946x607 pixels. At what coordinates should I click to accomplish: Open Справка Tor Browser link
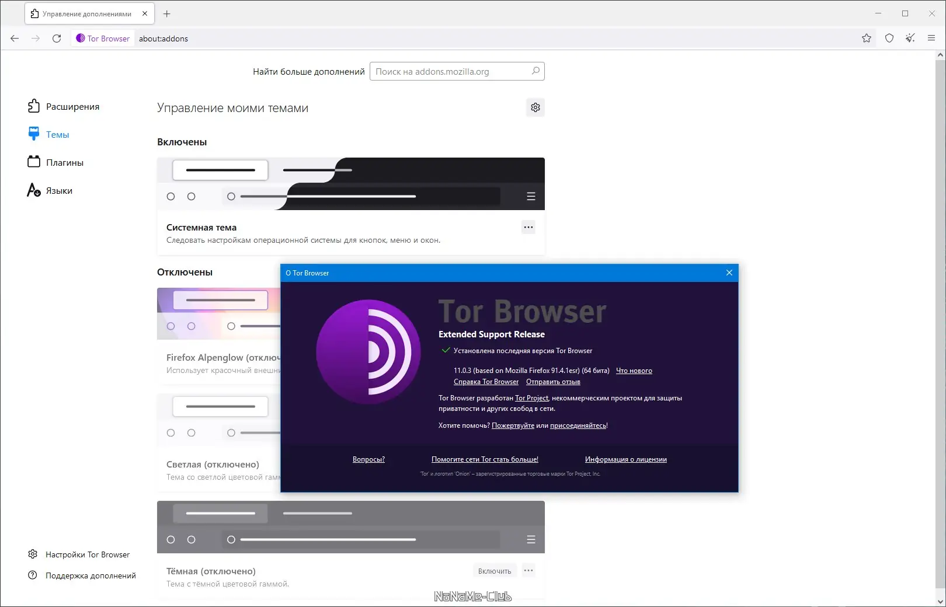tap(486, 382)
